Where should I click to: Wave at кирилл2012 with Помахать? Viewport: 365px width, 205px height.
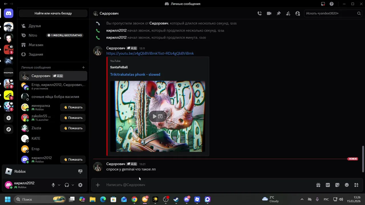[73, 160]
